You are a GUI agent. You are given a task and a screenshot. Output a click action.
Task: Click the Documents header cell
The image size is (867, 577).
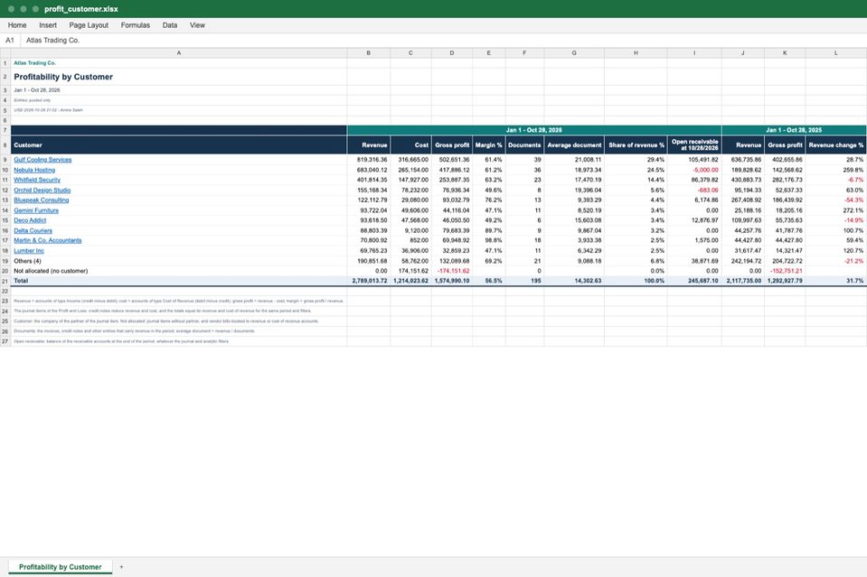pos(524,145)
